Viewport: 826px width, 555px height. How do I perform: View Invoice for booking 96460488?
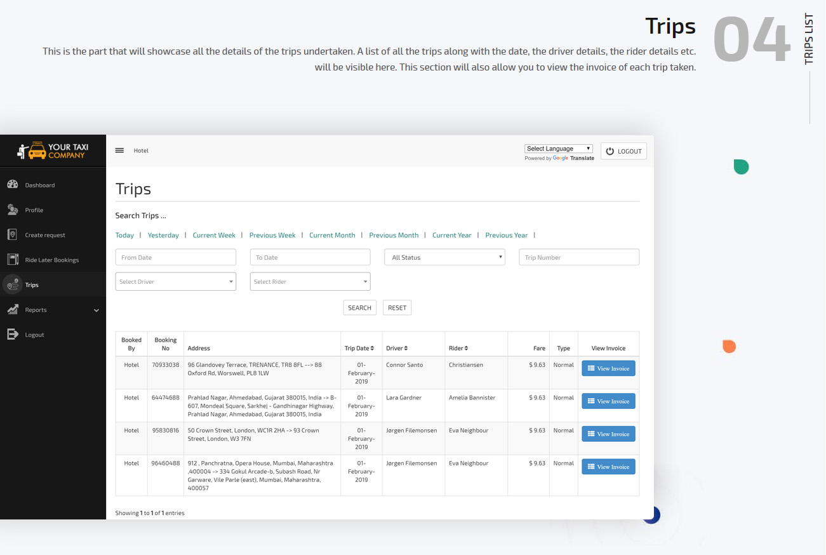(x=609, y=467)
